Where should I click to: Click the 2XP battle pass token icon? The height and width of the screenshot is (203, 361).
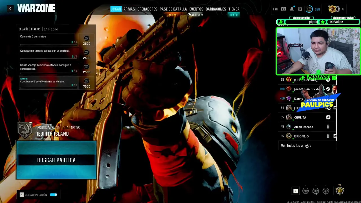click(326, 191)
